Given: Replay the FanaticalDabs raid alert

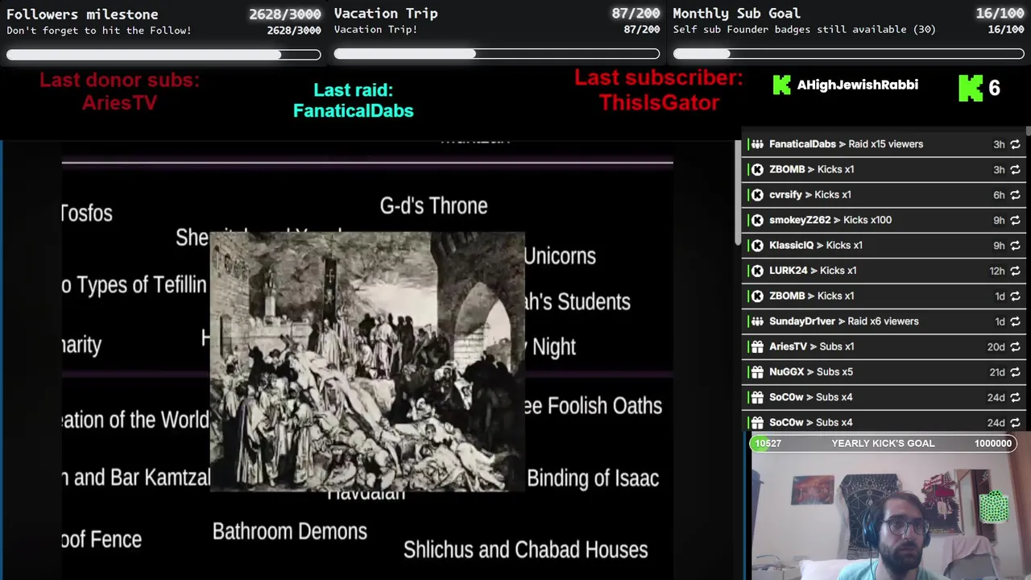Looking at the screenshot, I should [1015, 144].
